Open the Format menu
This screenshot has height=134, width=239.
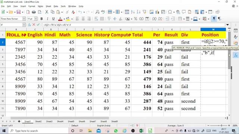(32, 6)
